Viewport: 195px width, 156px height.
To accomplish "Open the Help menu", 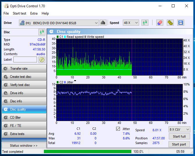I will [45, 13].
